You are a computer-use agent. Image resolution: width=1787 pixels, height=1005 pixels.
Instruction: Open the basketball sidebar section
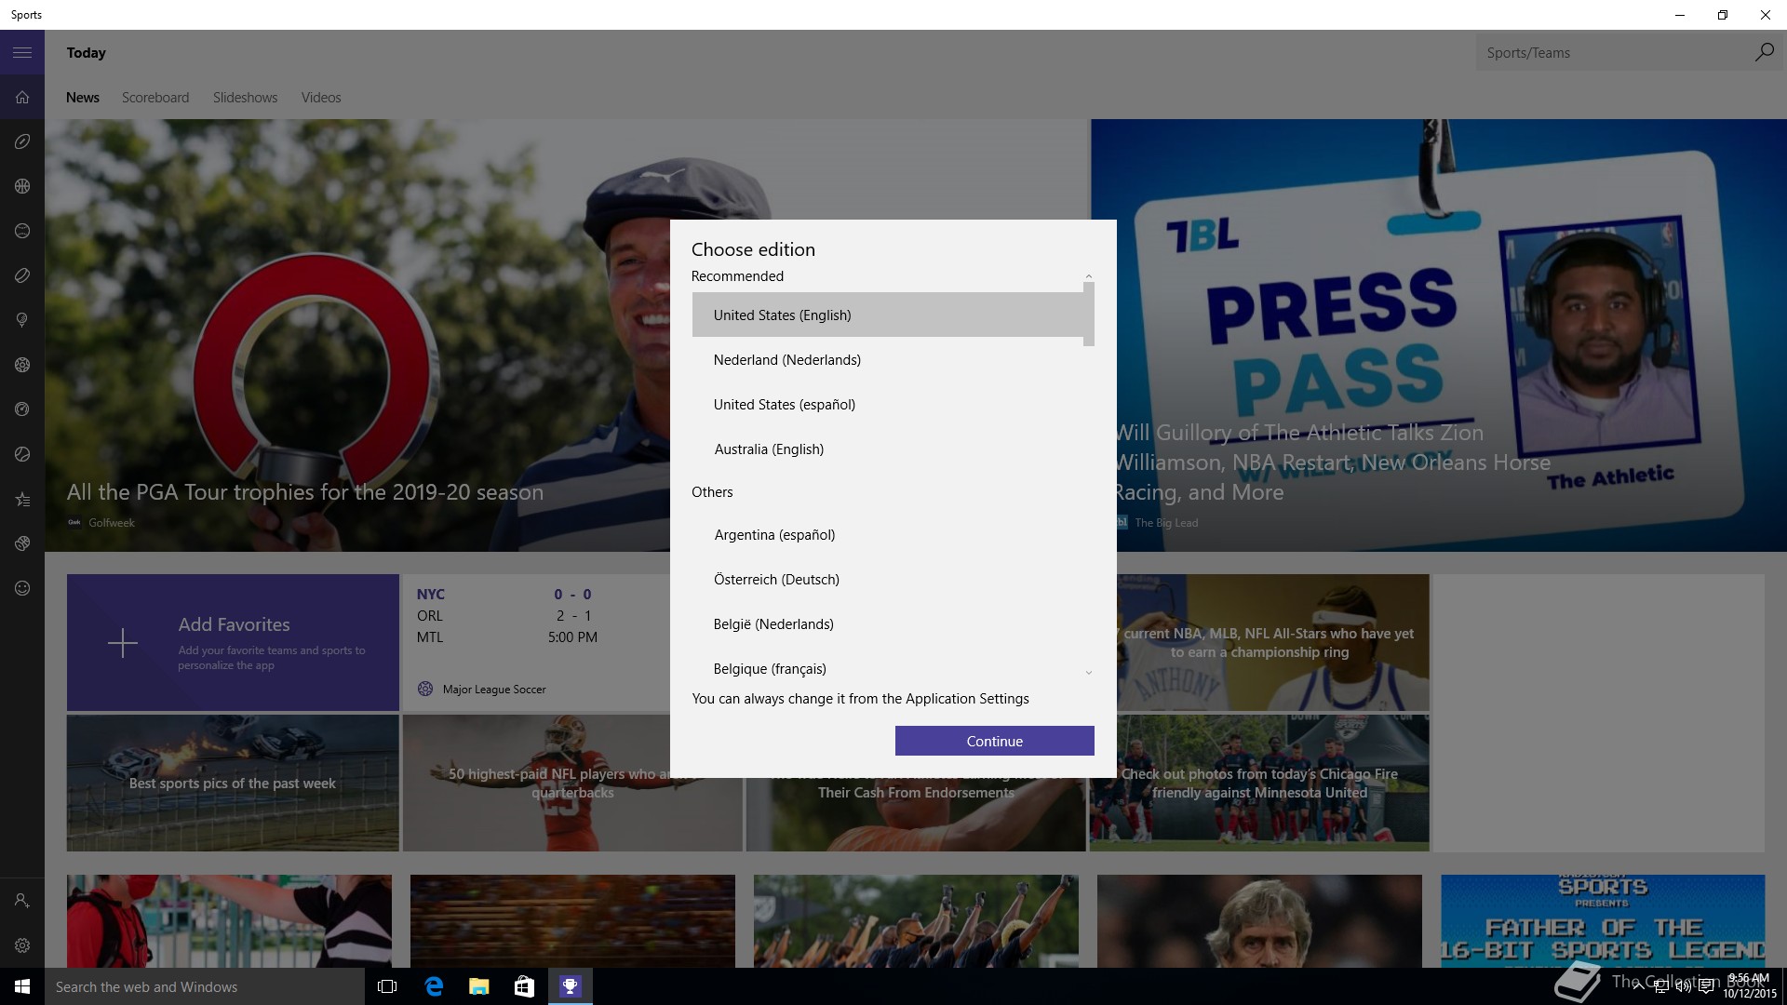pos(22,186)
